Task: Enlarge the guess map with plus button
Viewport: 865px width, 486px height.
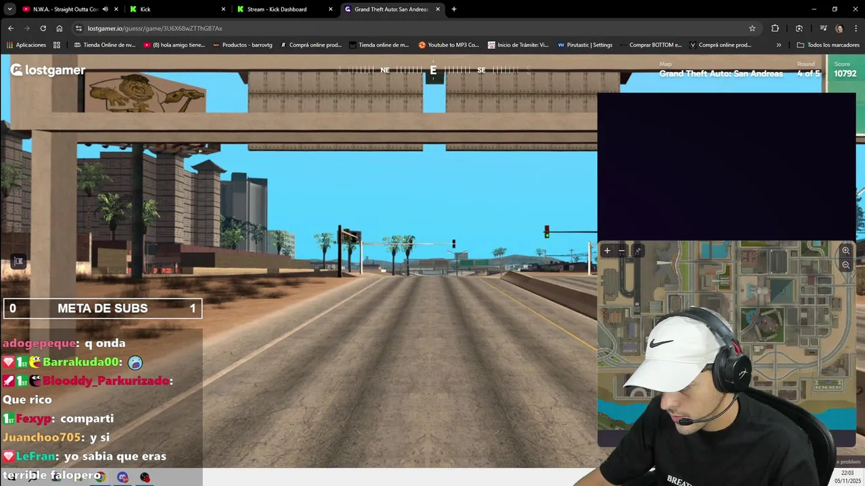Action: [x=607, y=250]
